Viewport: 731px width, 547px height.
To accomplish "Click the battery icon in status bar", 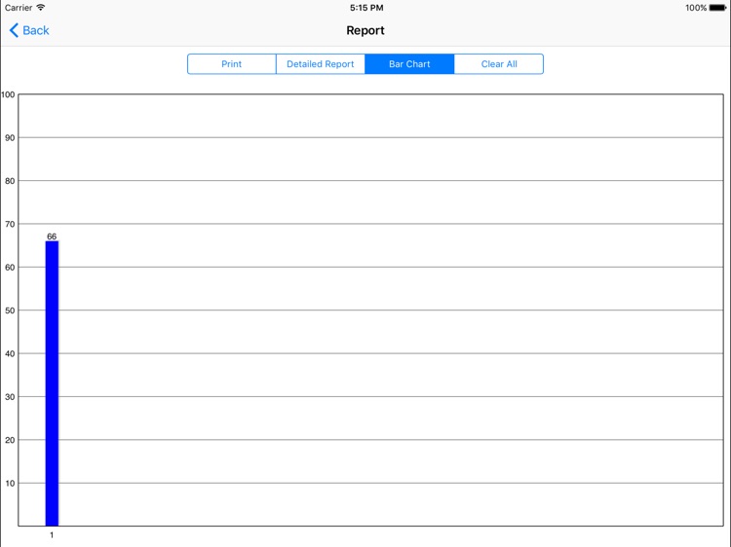I will click(718, 8).
